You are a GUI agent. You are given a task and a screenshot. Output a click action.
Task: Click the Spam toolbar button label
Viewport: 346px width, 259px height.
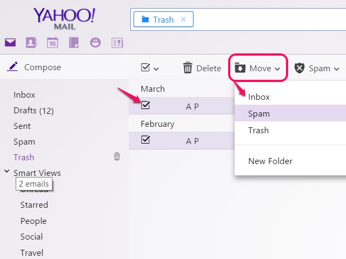point(320,69)
